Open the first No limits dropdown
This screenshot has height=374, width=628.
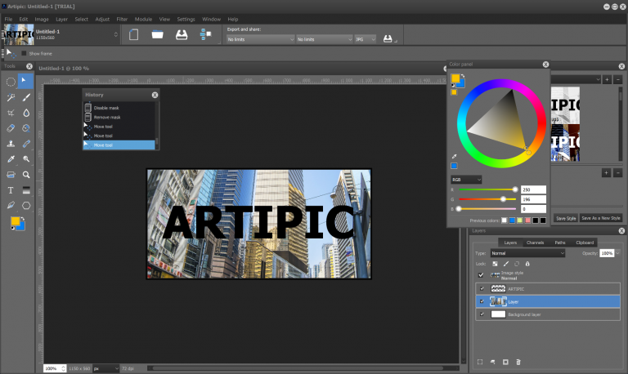(260, 39)
